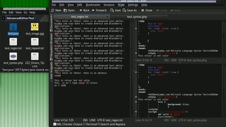Open file manager's Go menu

25,12
